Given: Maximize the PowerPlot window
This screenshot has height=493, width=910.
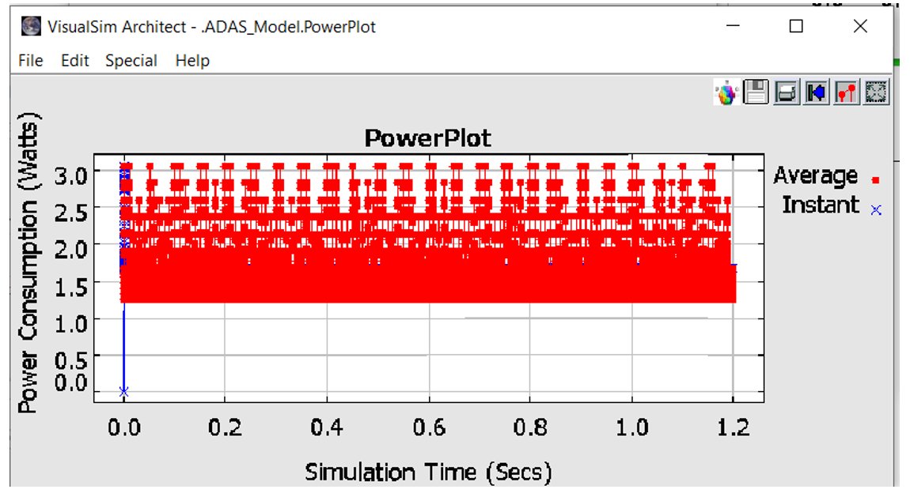Looking at the screenshot, I should [796, 26].
